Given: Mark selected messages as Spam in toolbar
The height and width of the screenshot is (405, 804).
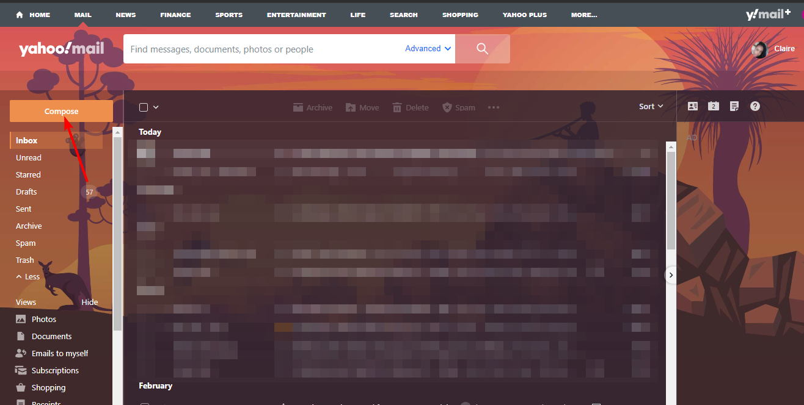Looking at the screenshot, I should pyautogui.click(x=458, y=107).
